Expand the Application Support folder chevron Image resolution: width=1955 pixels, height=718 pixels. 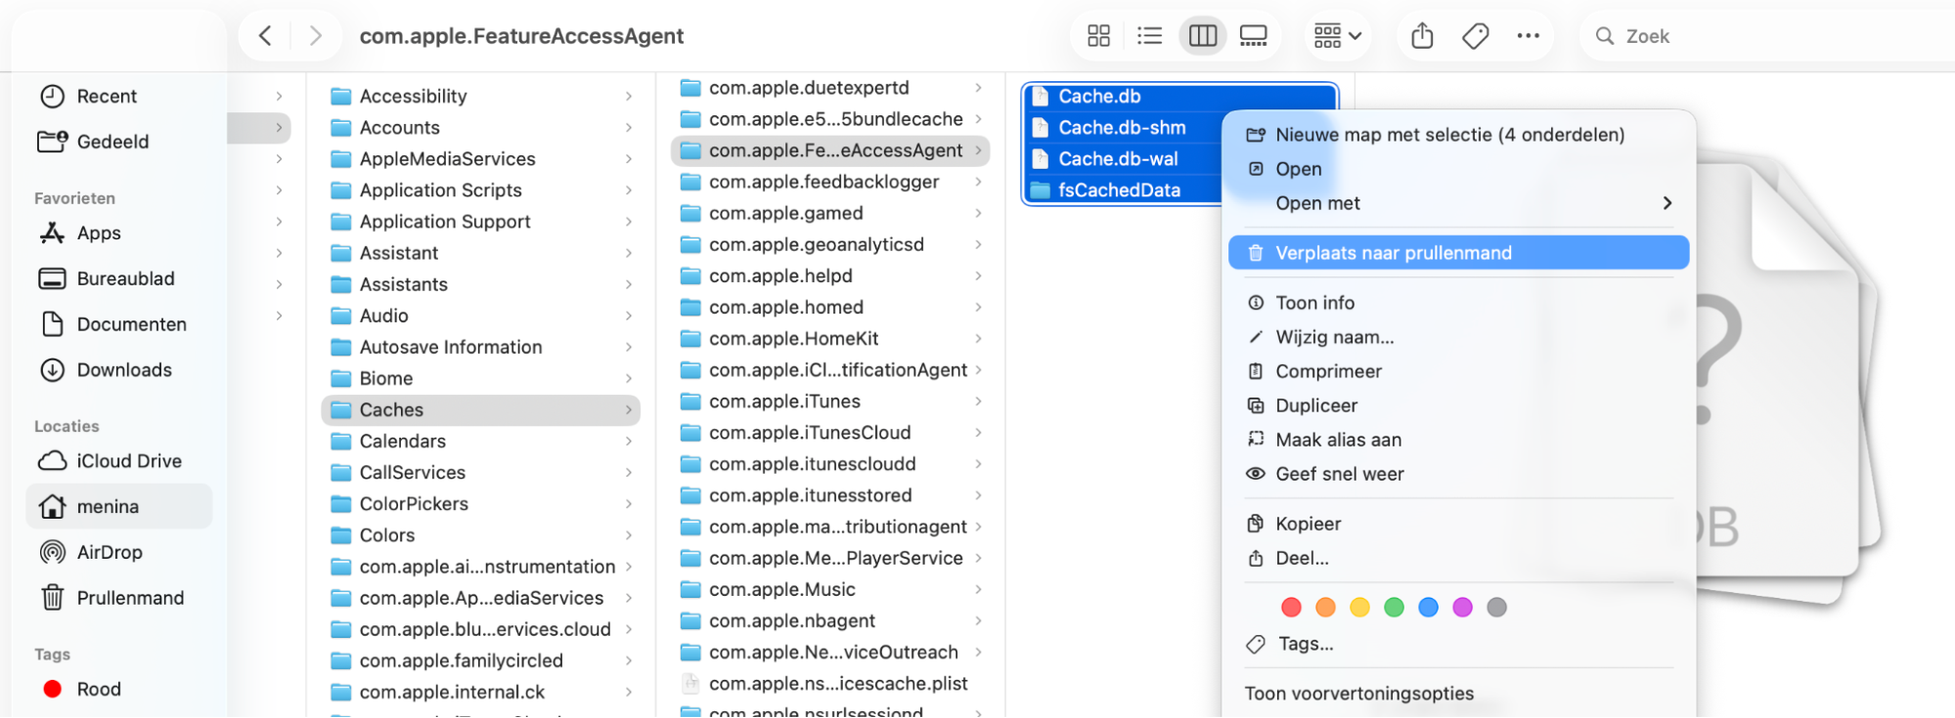click(x=629, y=222)
